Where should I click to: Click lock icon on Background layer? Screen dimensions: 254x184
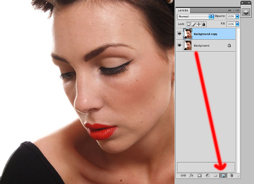click(229, 46)
